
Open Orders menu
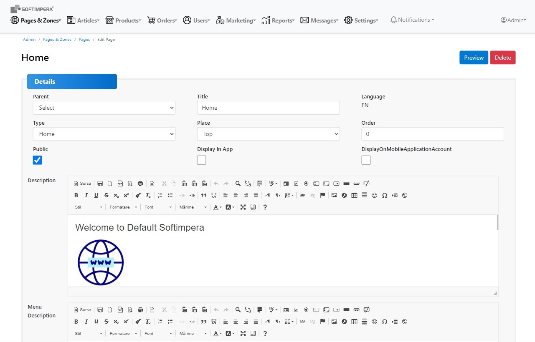(x=162, y=20)
